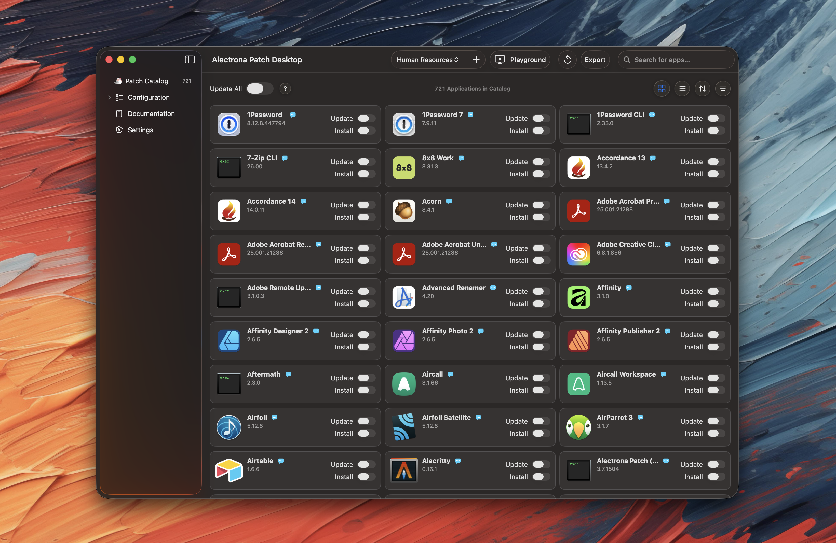836x543 pixels.
Task: Switch to list view icon
Action: 682,89
